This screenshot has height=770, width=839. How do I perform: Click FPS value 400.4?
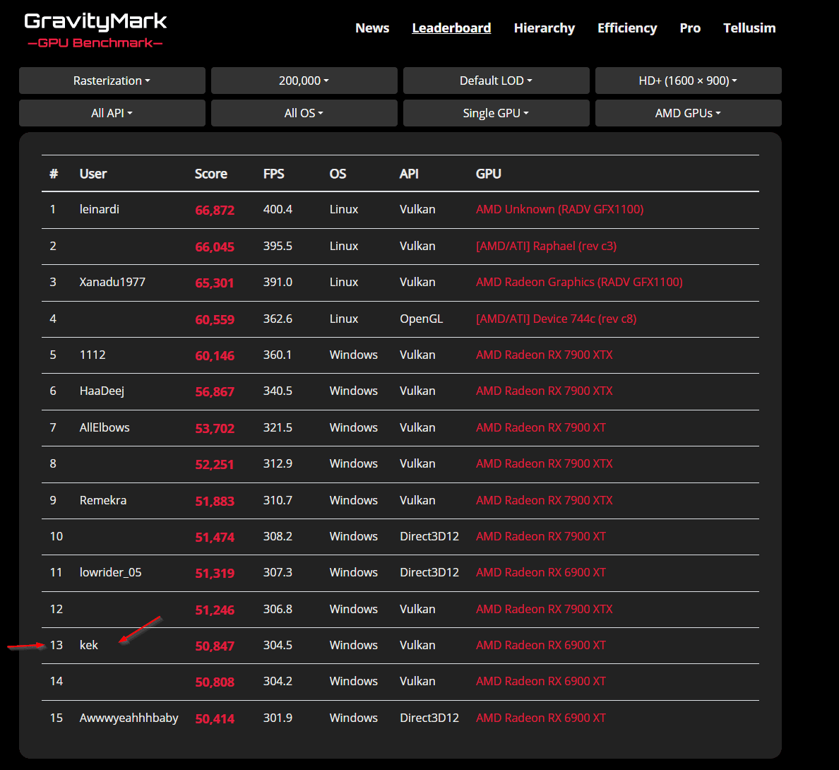pos(278,209)
